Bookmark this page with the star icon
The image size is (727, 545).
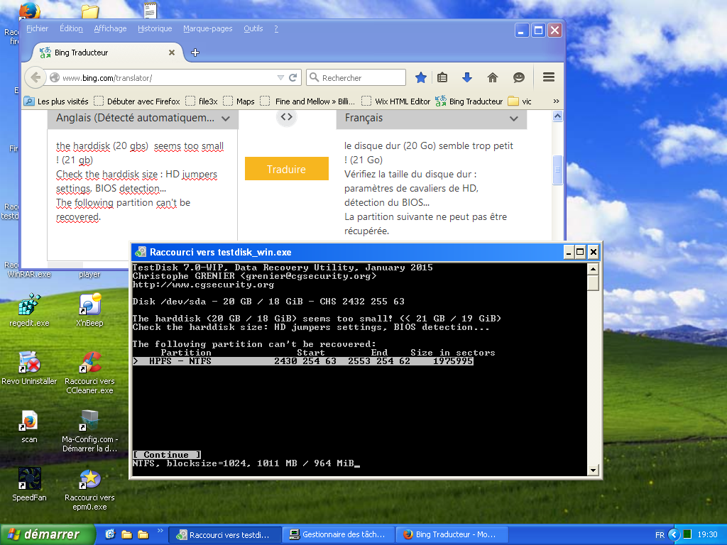coord(420,77)
